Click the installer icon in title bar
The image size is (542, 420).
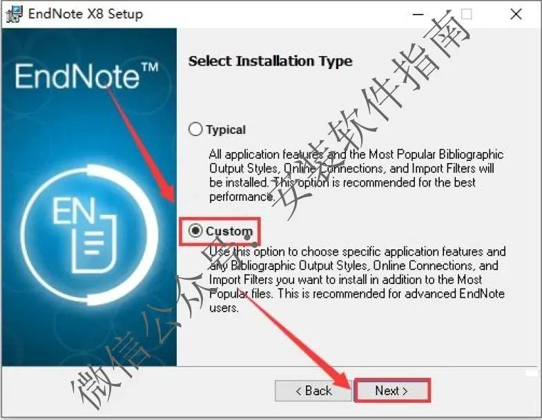point(14,15)
